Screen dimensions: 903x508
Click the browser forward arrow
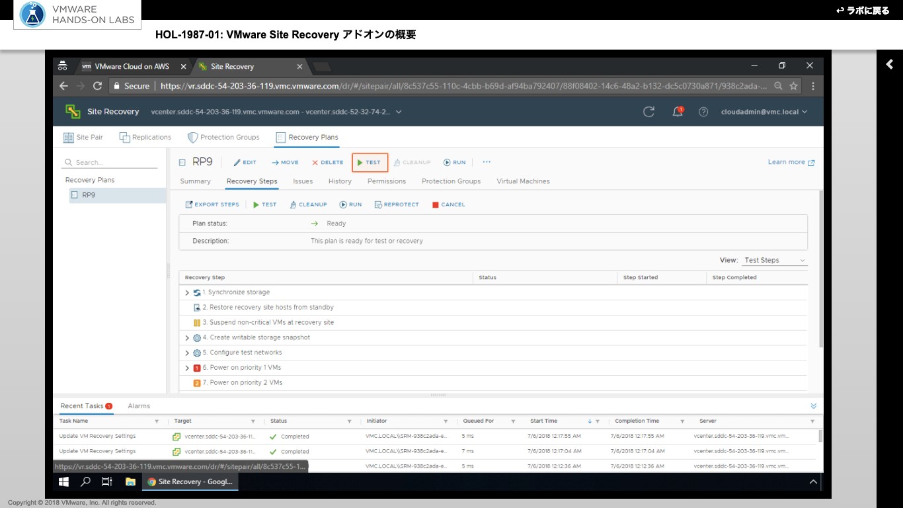[81, 86]
